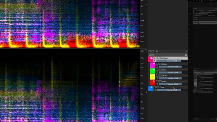Viewport: 217px width, 122px height.
Task: Select the Other layer name
Action: (162, 87)
